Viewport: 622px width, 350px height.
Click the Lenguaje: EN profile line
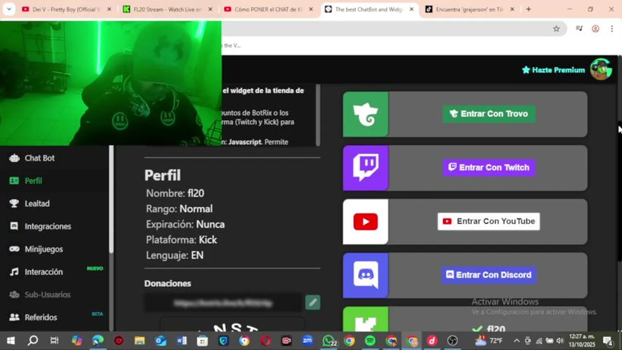click(175, 255)
